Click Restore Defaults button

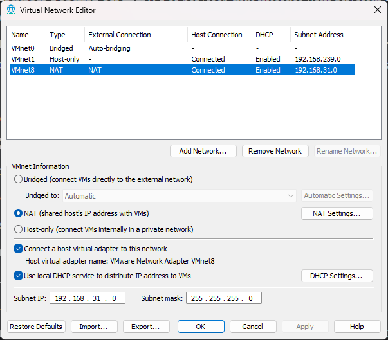[36, 327]
